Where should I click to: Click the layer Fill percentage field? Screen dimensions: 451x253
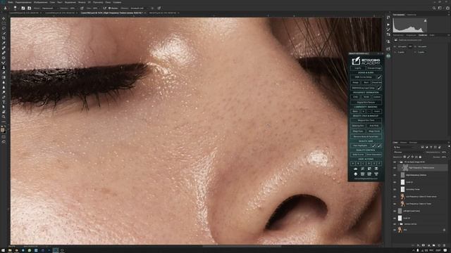(x=443, y=157)
